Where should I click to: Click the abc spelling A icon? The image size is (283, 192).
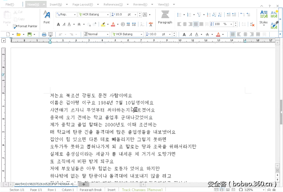pyautogui.click(x=151, y=24)
